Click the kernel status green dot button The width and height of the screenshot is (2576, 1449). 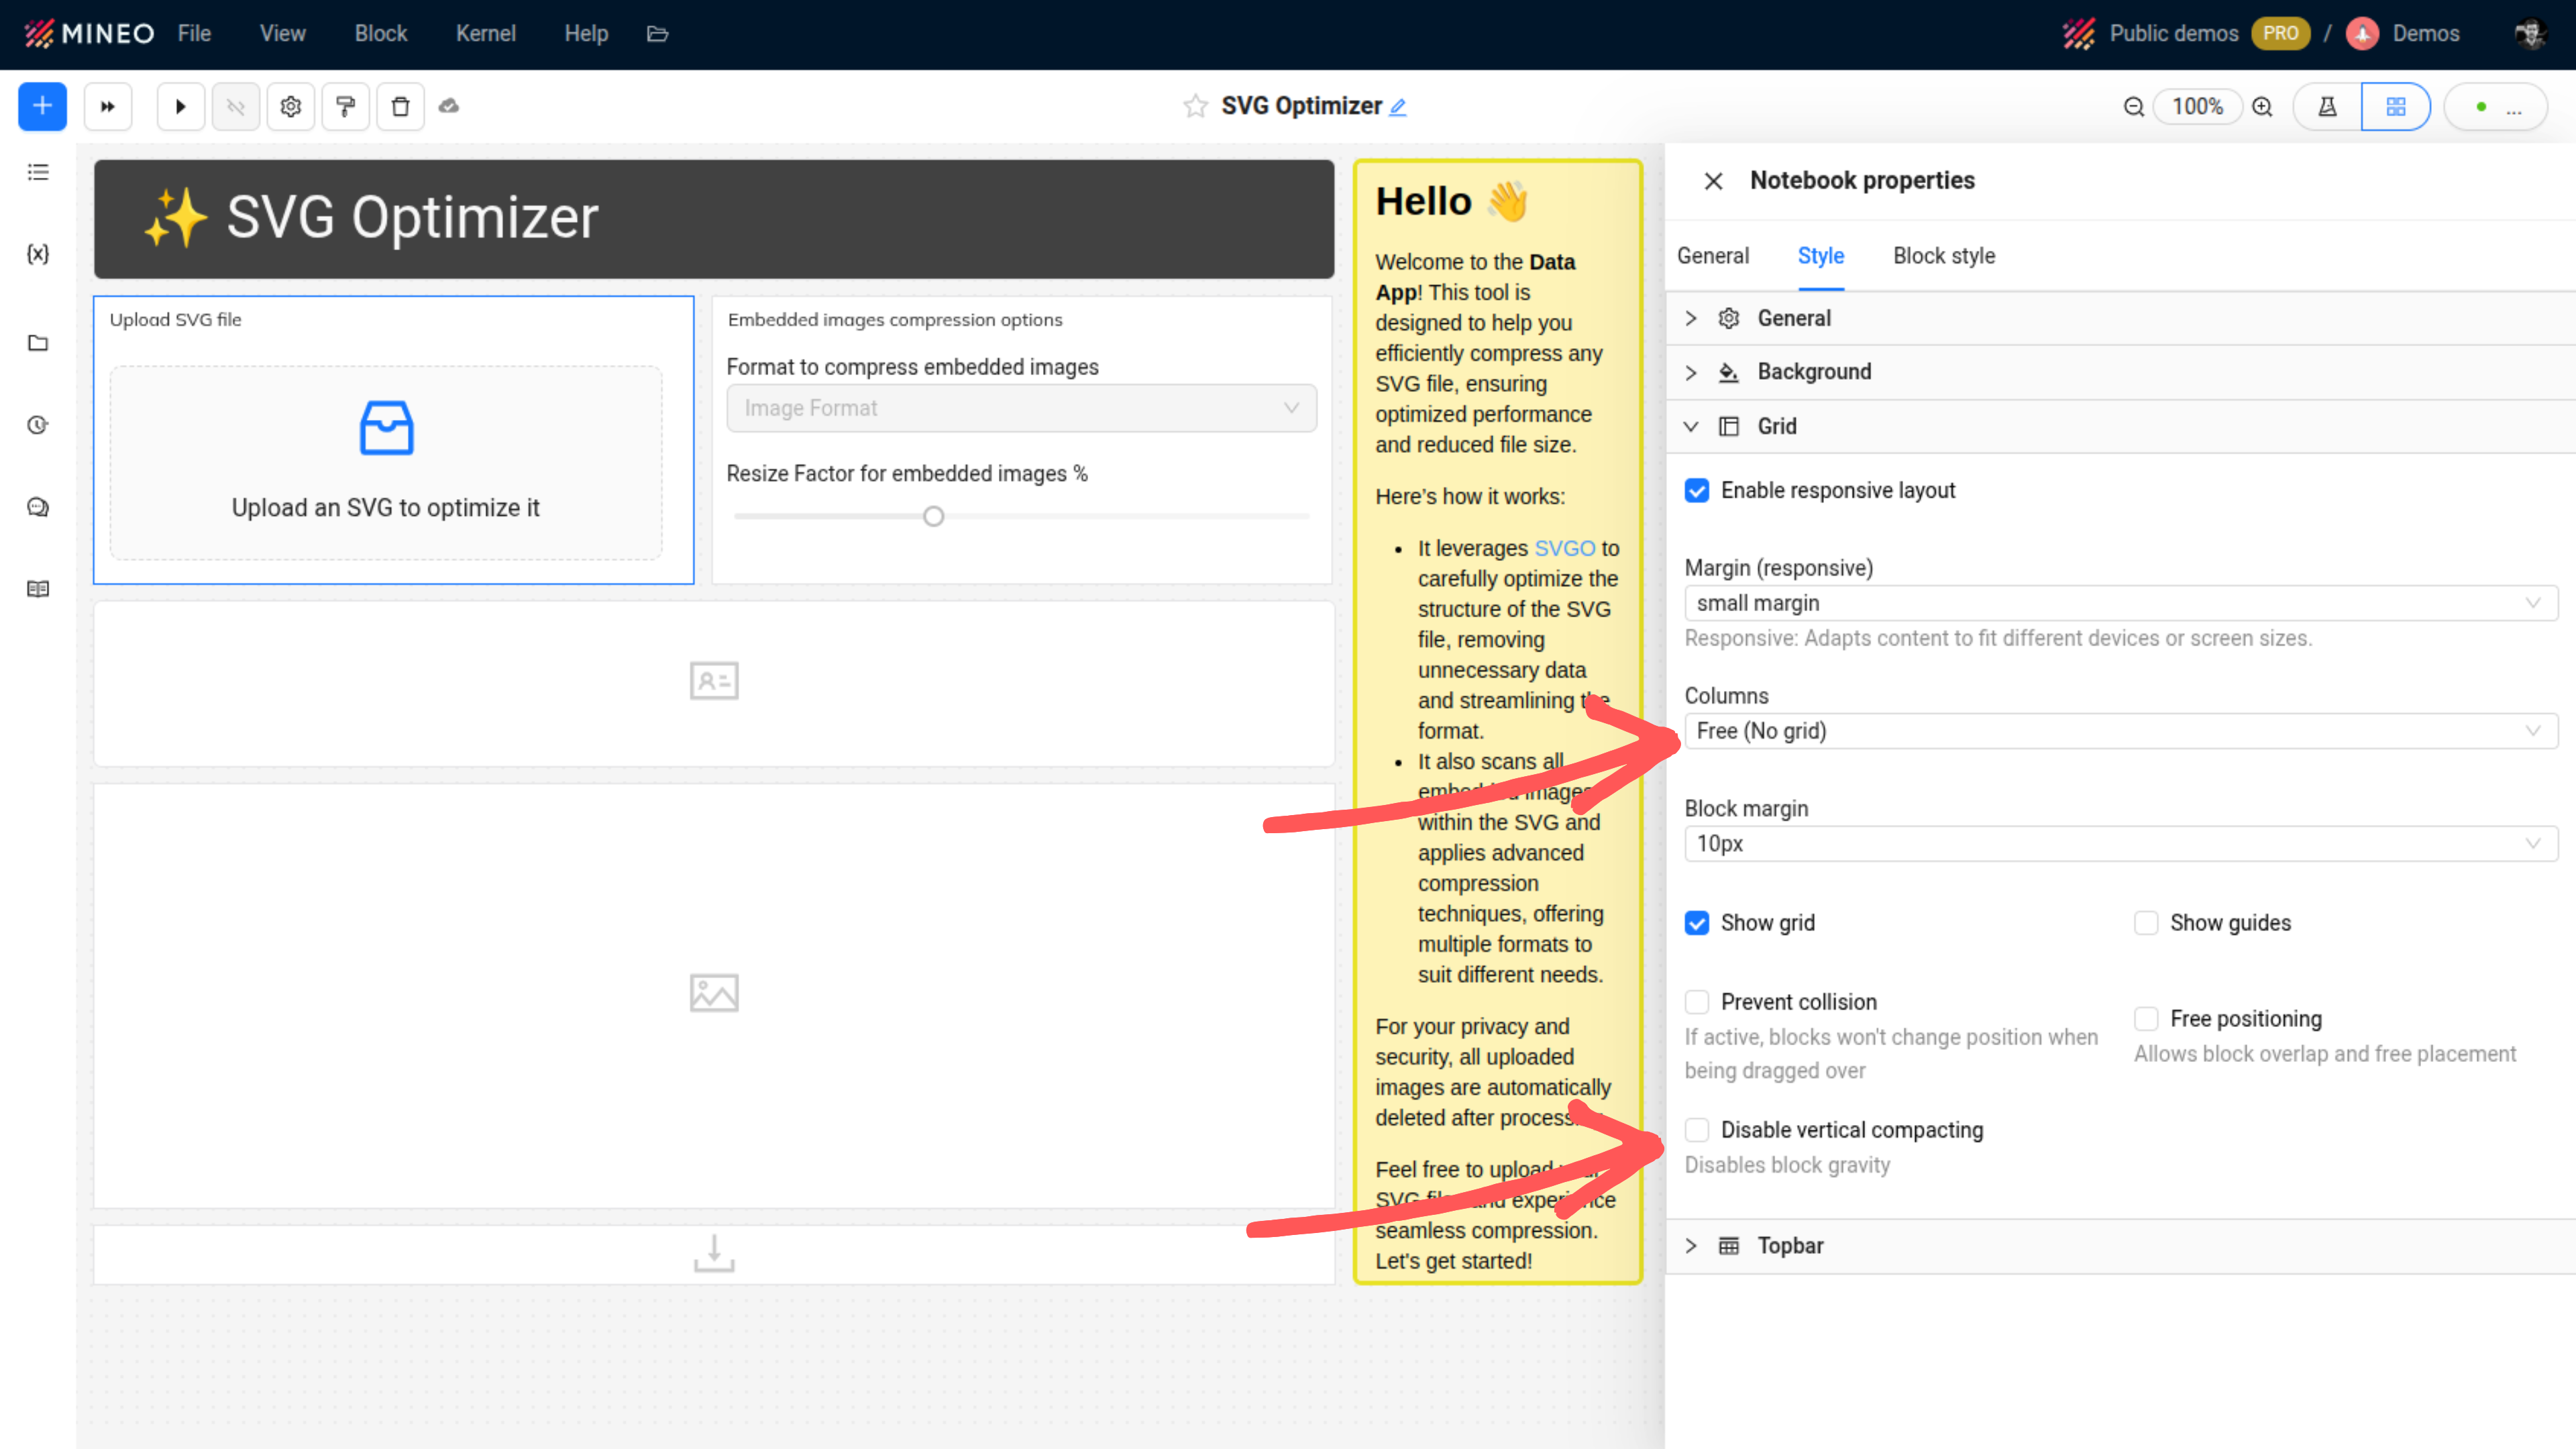pos(2496,107)
